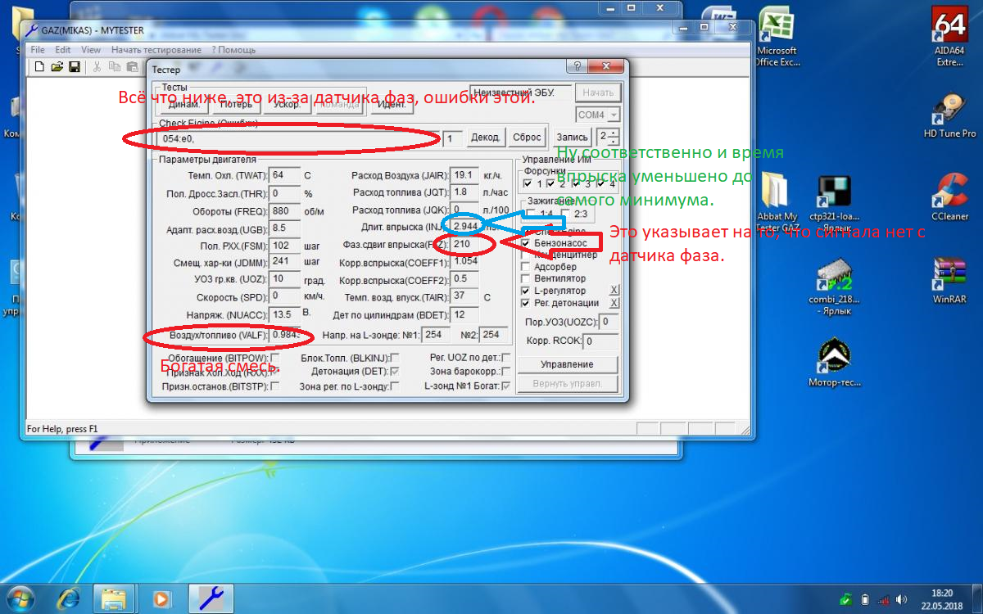Uncheck the L-регулятор checkbox
This screenshot has height=614, width=983.
tap(526, 291)
